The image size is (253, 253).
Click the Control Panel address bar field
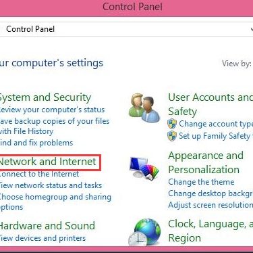point(126,29)
